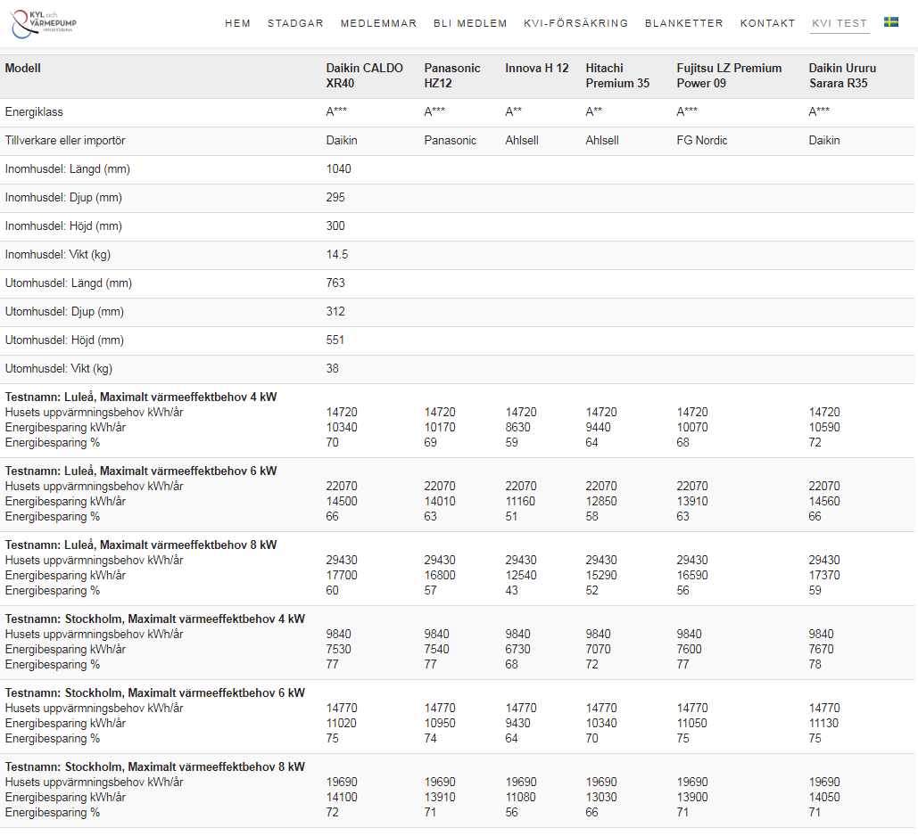918x836 pixels.
Task: Open the BLI MEDLEM page
Action: click(x=470, y=23)
